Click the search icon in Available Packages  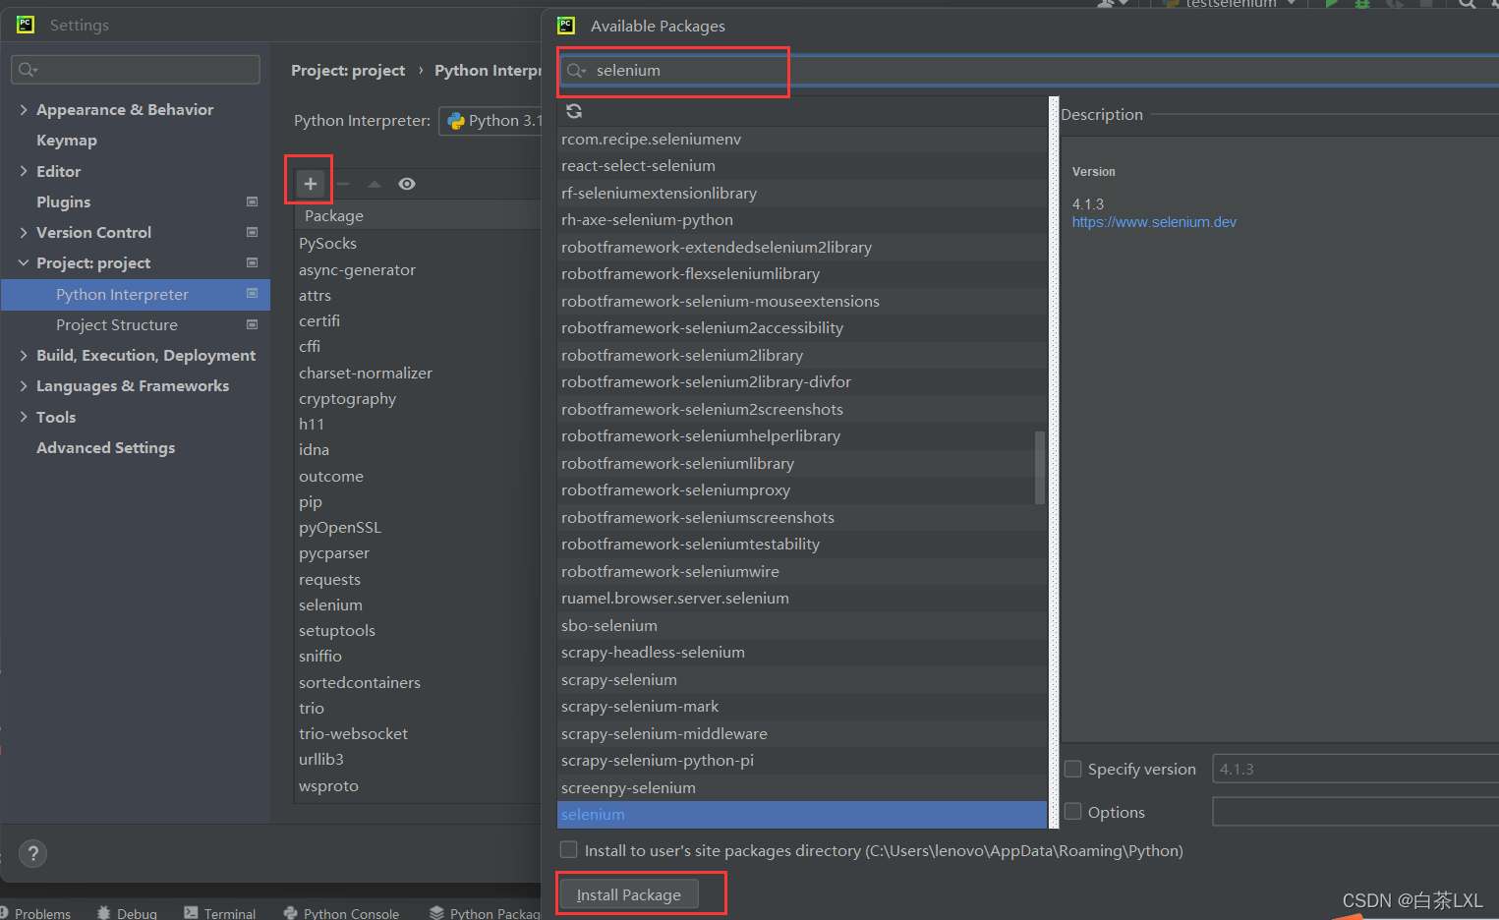576,71
